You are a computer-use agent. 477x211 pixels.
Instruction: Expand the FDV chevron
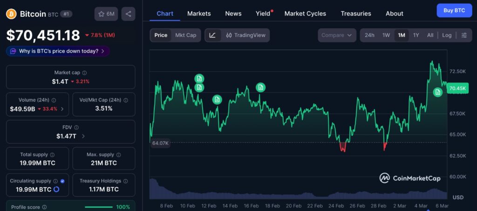[83, 136]
